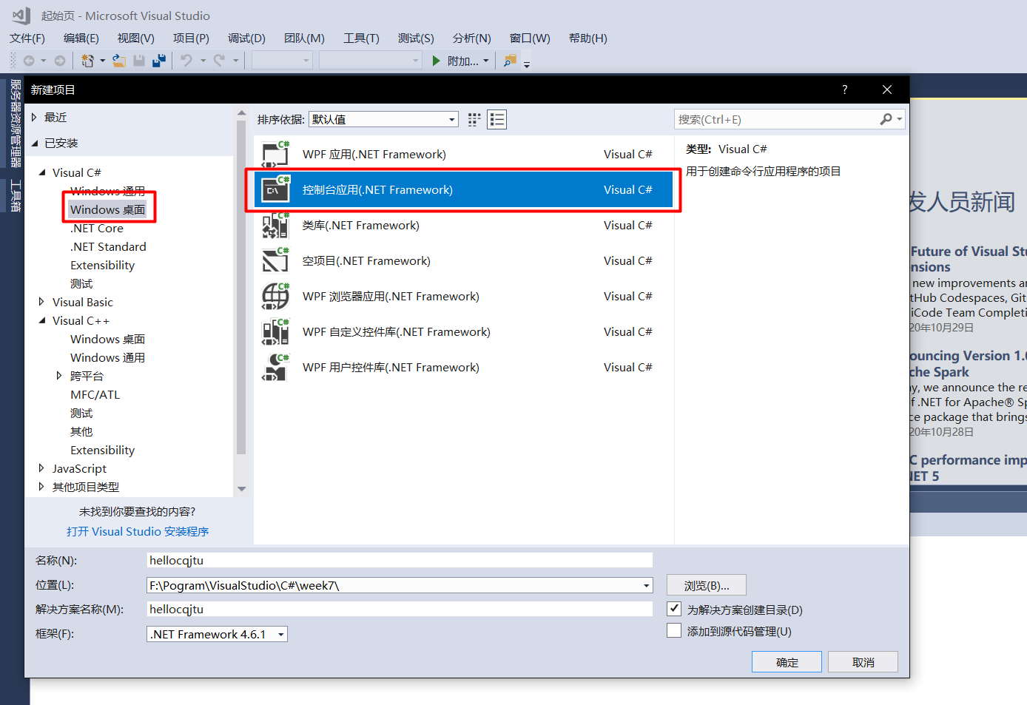
Task: Click the 名称 input field with hellocqjtu
Action: click(400, 560)
